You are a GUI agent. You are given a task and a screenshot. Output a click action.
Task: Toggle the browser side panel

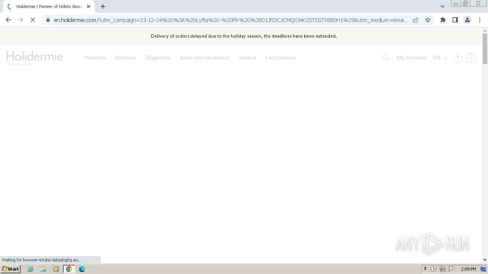click(455, 20)
